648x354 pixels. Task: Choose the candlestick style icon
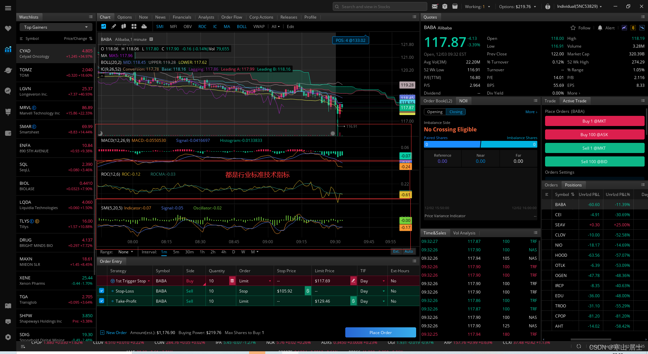124,26
